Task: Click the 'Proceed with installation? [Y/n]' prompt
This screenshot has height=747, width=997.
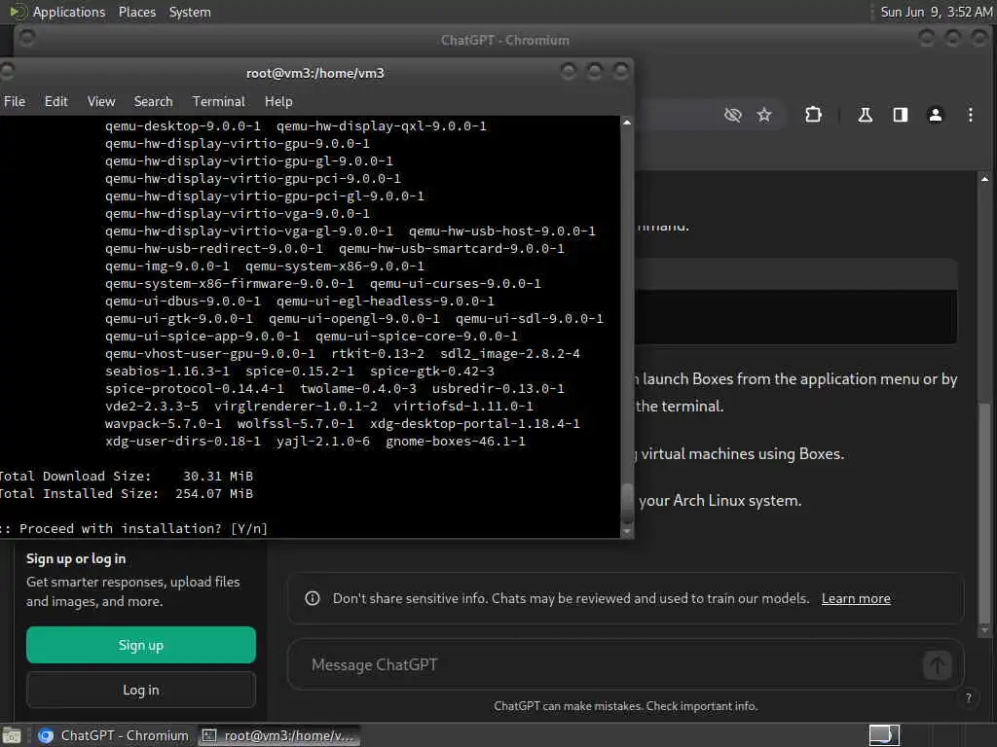Action: coord(133,528)
